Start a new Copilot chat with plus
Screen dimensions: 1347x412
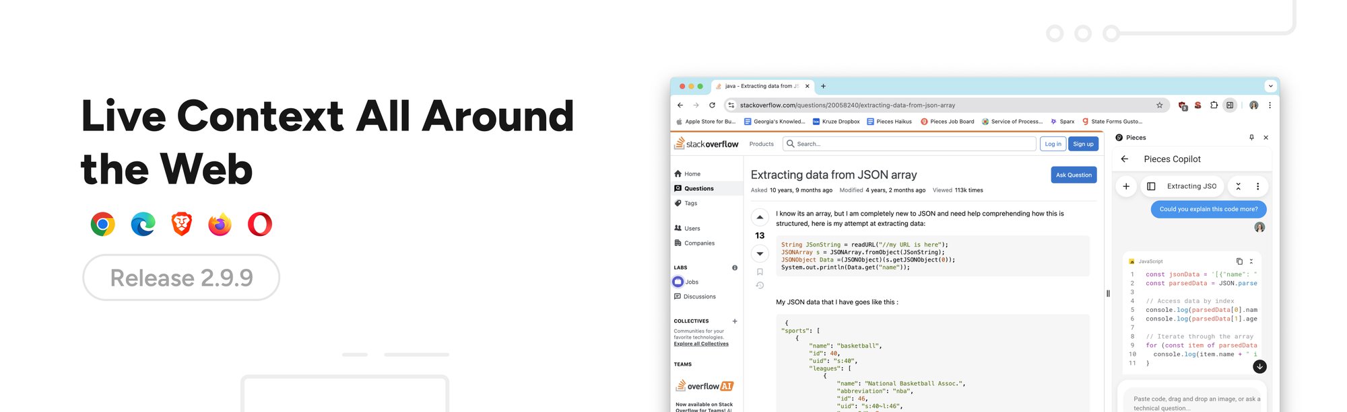[1126, 186]
